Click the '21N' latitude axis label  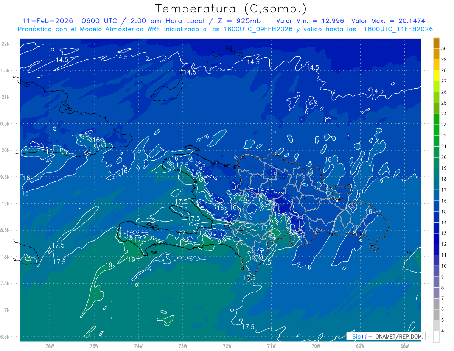[6, 97]
